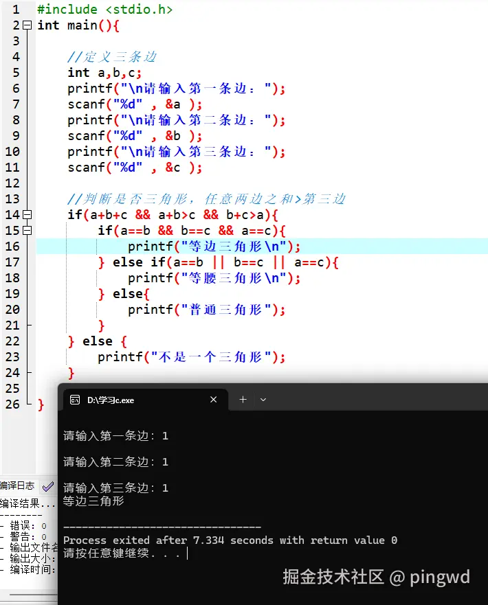The image size is (488, 605).
Task: Click line number 16 in the gutter
Action: click(12, 246)
